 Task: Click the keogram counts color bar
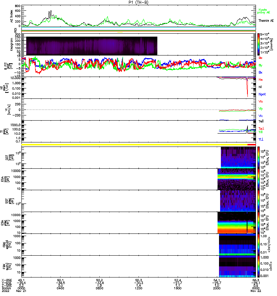pyautogui.click(x=259, y=44)
